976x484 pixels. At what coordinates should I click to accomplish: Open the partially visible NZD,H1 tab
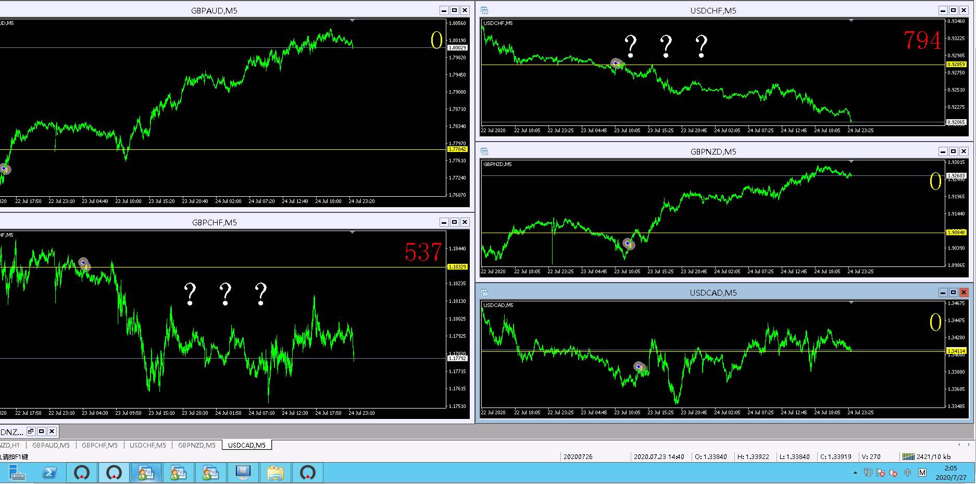(x=10, y=445)
